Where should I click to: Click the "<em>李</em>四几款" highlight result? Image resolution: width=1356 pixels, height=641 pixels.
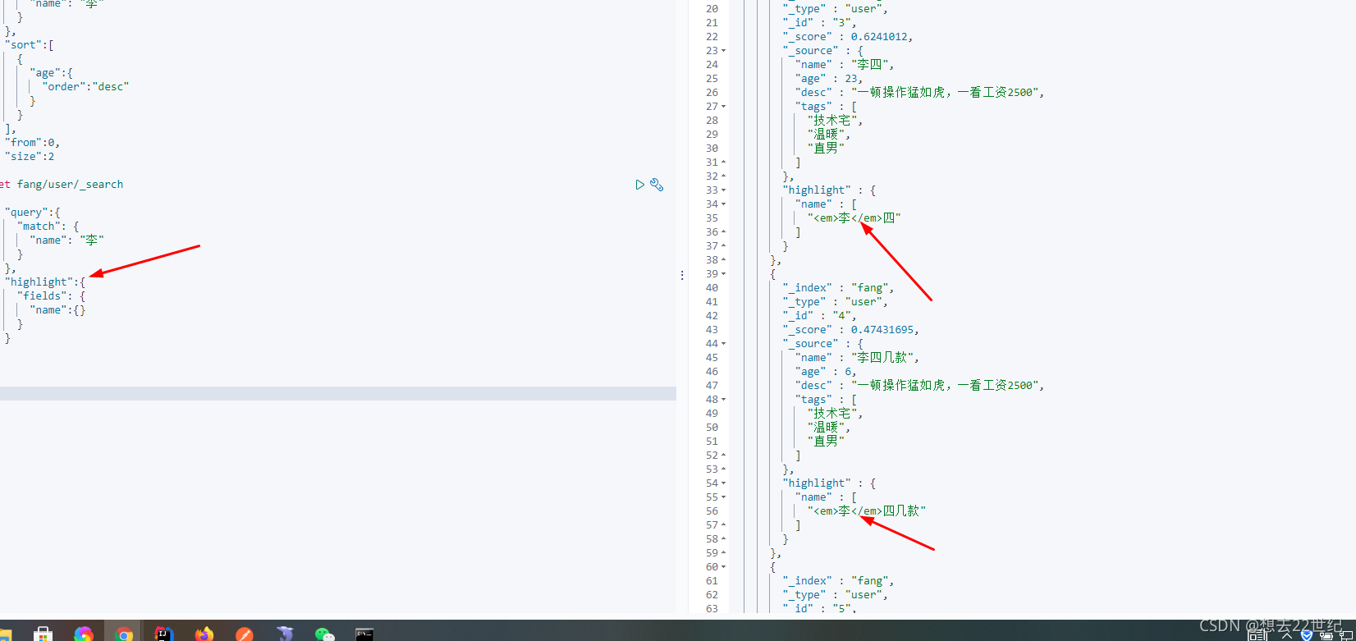(x=867, y=511)
